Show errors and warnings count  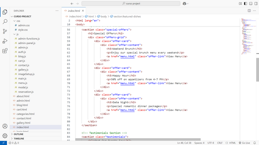tap(14, 143)
